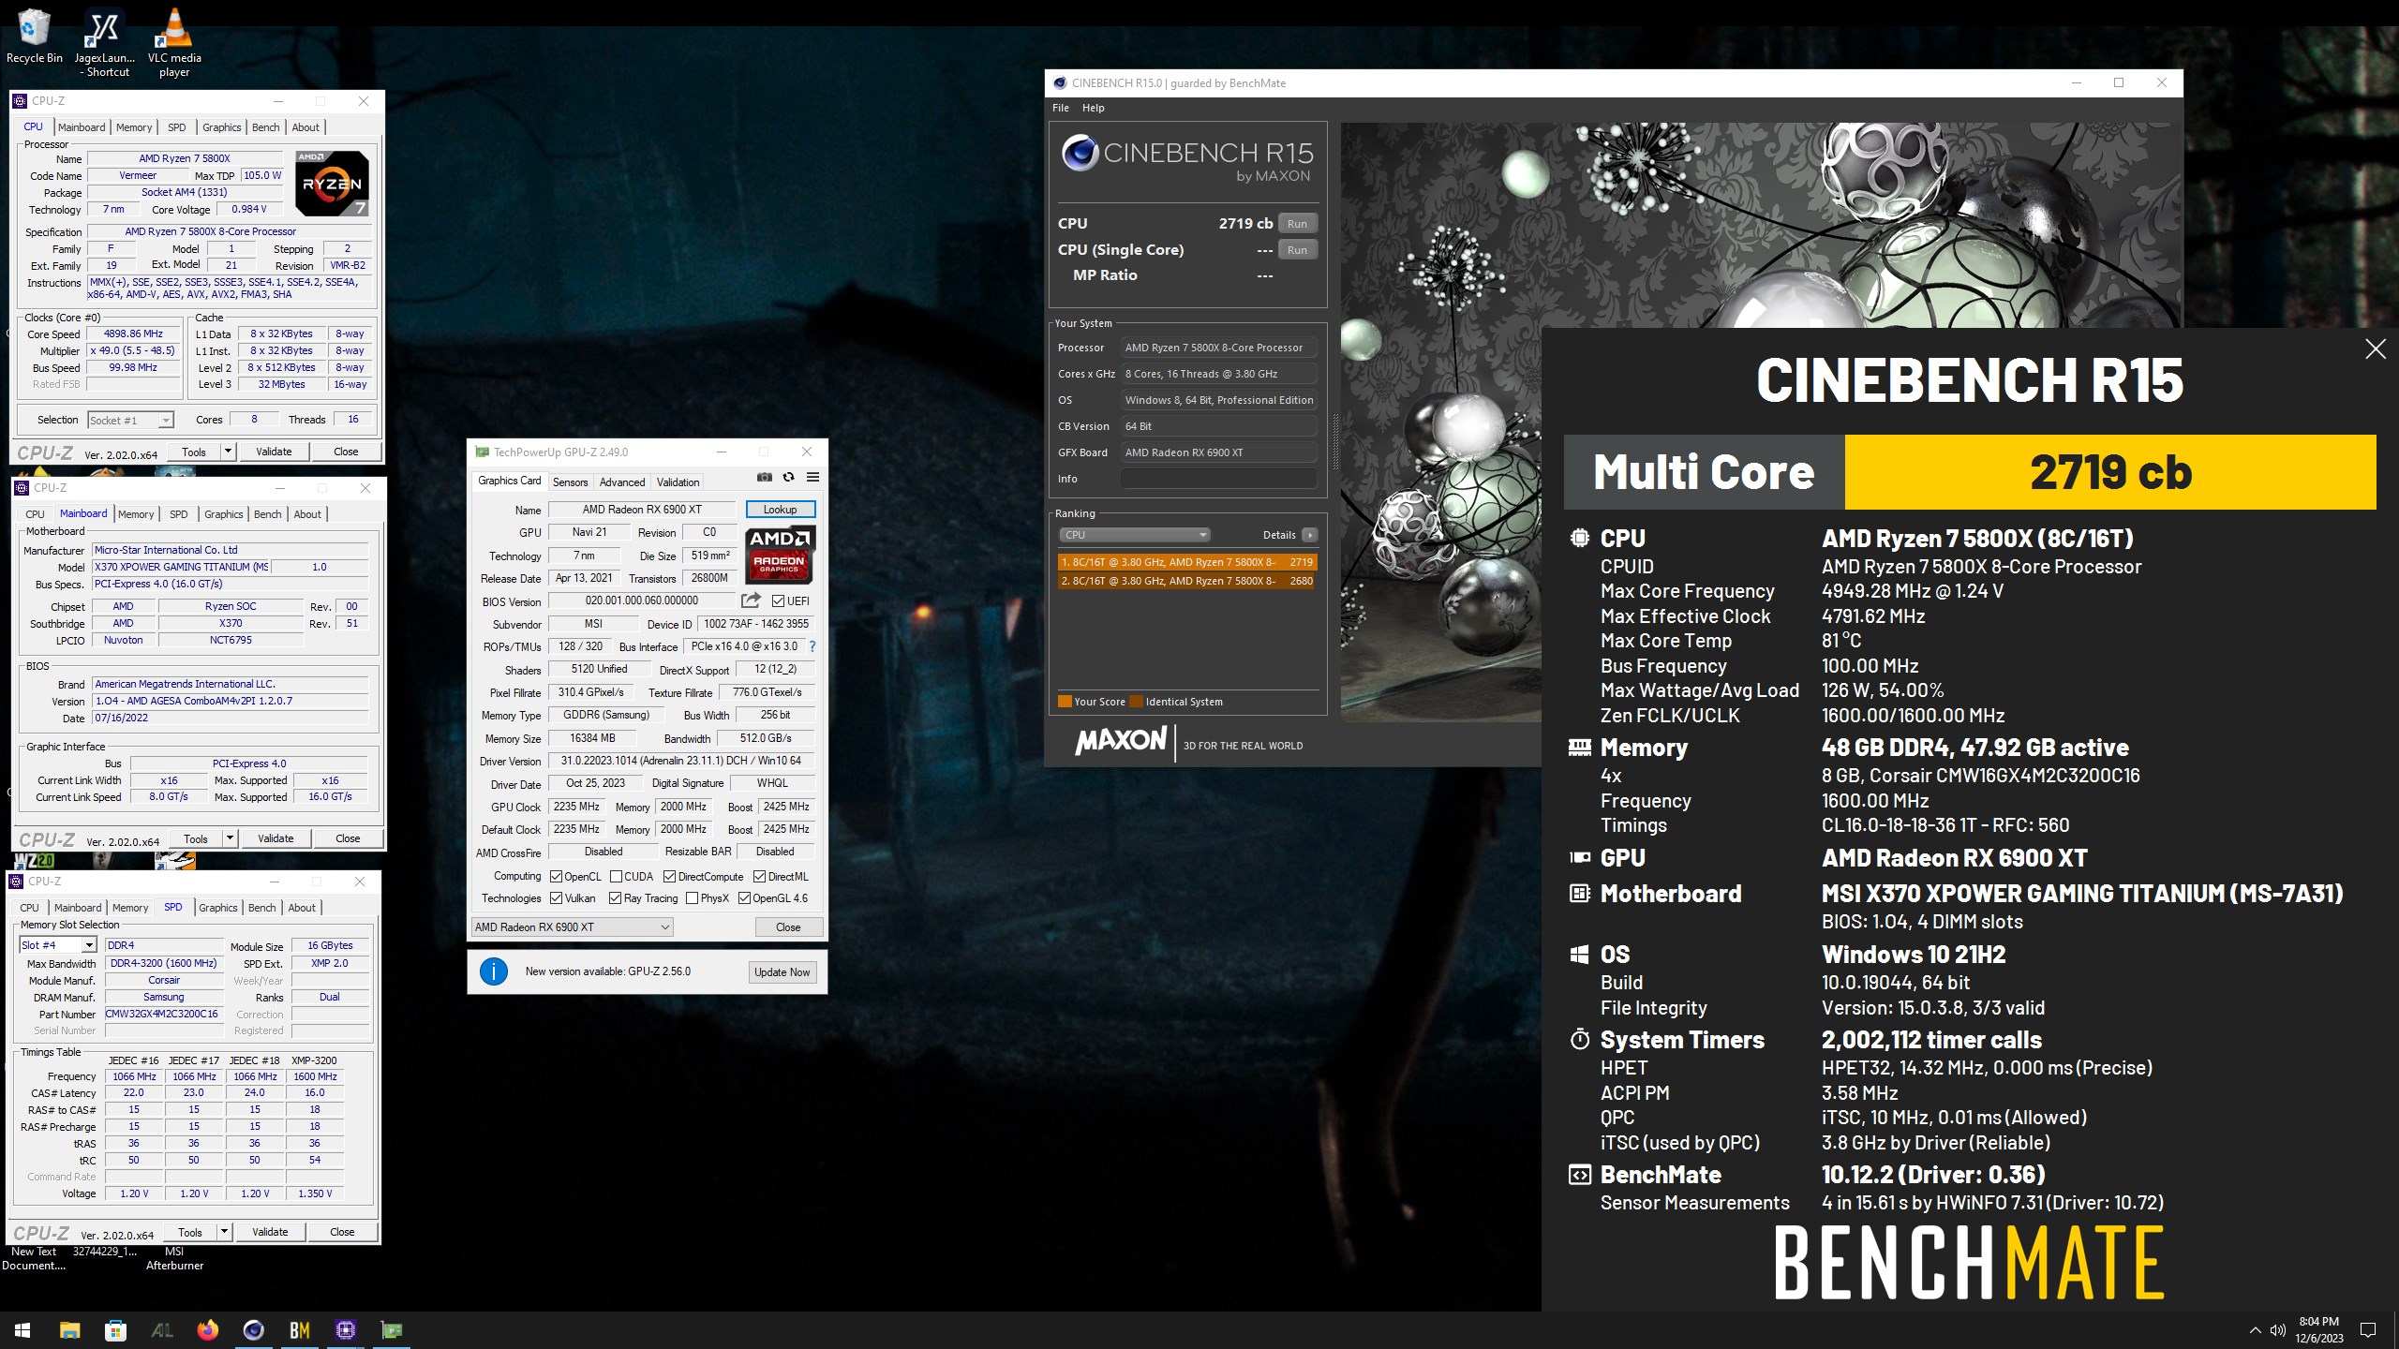This screenshot has height=1349, width=2399.
Task: Click the CPU-Z taskbar icon
Action: point(345,1329)
